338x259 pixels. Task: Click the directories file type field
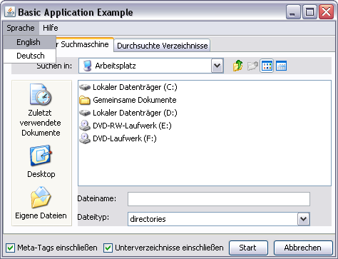click(219, 219)
